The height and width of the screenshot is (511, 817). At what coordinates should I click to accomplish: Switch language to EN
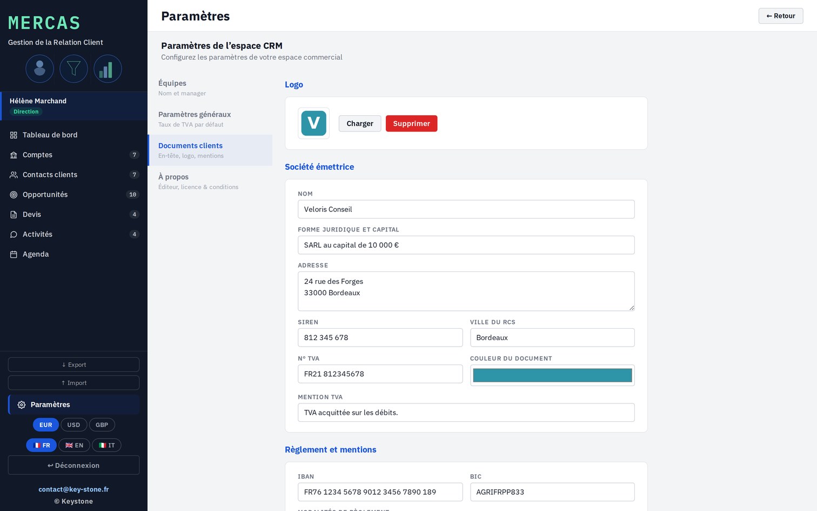(x=74, y=446)
